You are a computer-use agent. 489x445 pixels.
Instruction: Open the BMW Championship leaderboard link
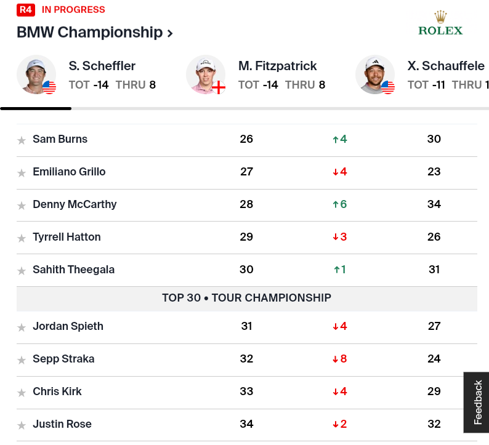point(89,33)
